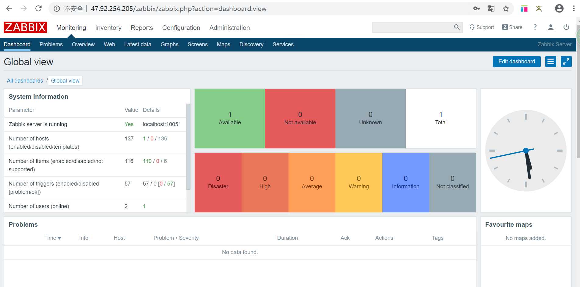Switch to Overview submenu
The width and height of the screenshot is (580, 287).
coord(83,44)
